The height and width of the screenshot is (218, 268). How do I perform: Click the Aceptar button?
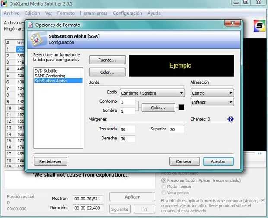[x=218, y=161]
